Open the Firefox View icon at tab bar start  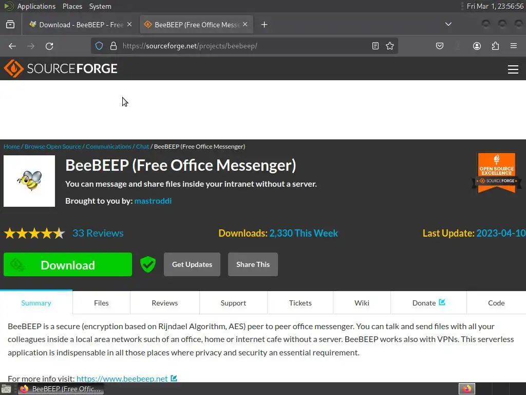(10, 25)
